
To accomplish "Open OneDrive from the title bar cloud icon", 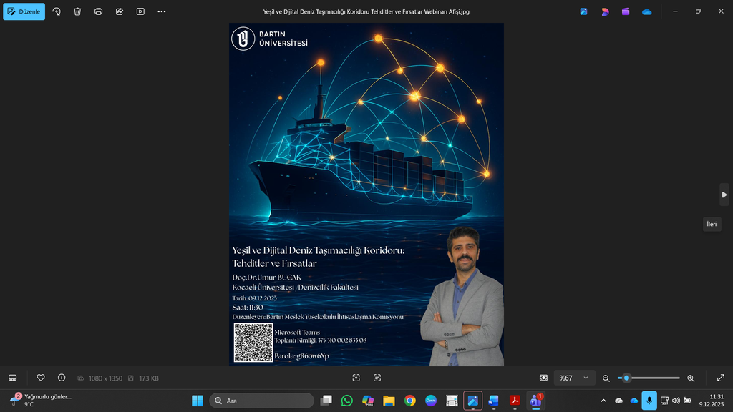I will (x=647, y=11).
